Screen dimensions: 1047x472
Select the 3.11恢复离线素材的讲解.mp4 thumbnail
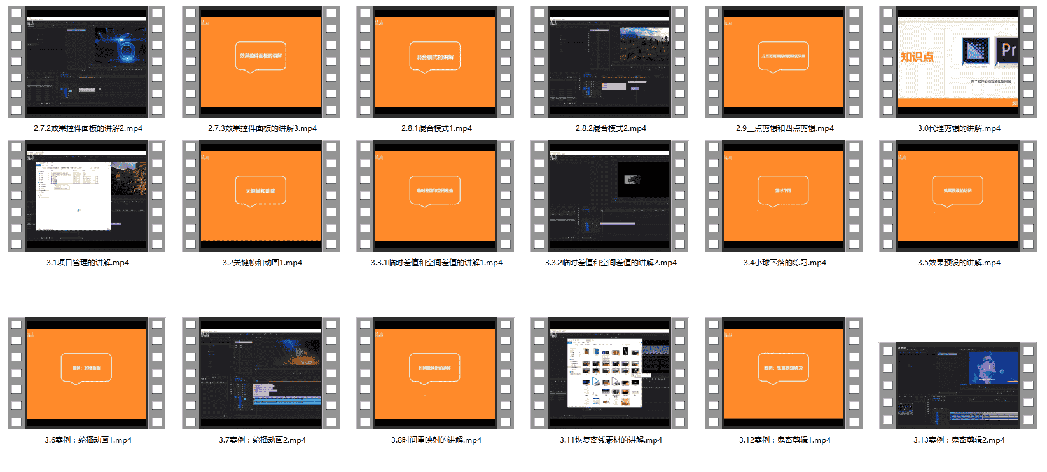click(x=609, y=373)
